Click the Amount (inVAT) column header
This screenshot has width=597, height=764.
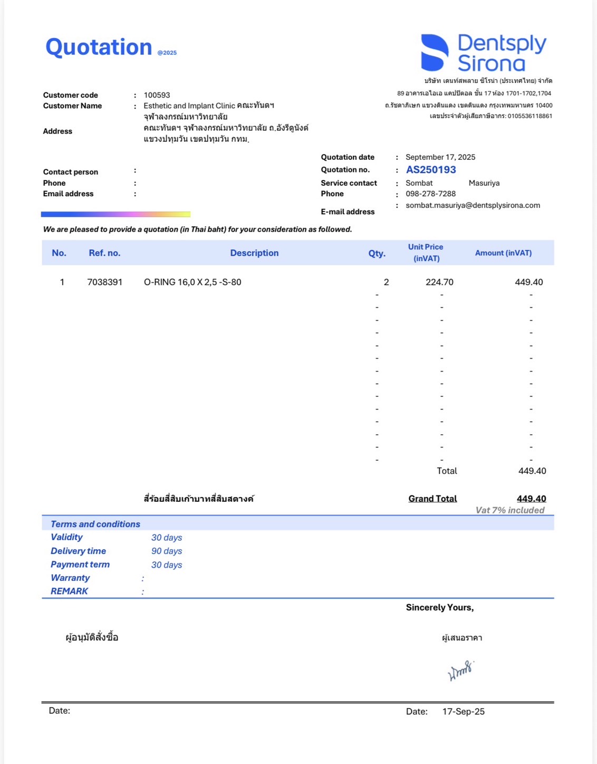point(503,253)
